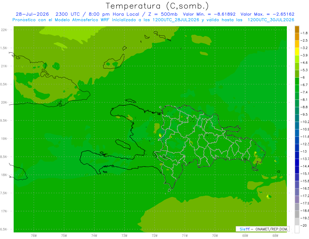The height and width of the screenshot is (239, 309).
Task: Click the '1200UTC_30JUL2026' valid-until time
Action: [x=271, y=20]
